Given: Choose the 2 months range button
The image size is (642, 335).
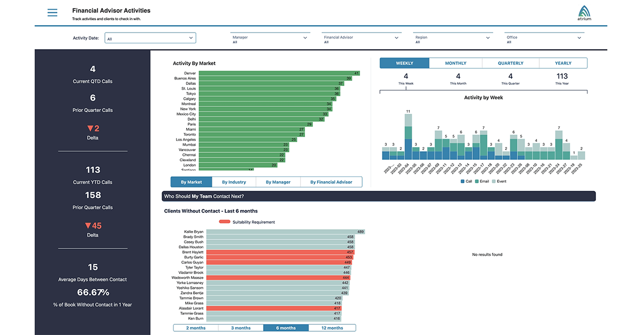Looking at the screenshot, I should pos(196,328).
